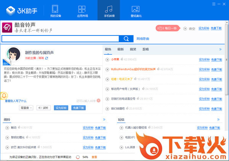Download 小苹果 via 免费下载
This screenshot has width=229, height=161.
(x=216, y=60)
